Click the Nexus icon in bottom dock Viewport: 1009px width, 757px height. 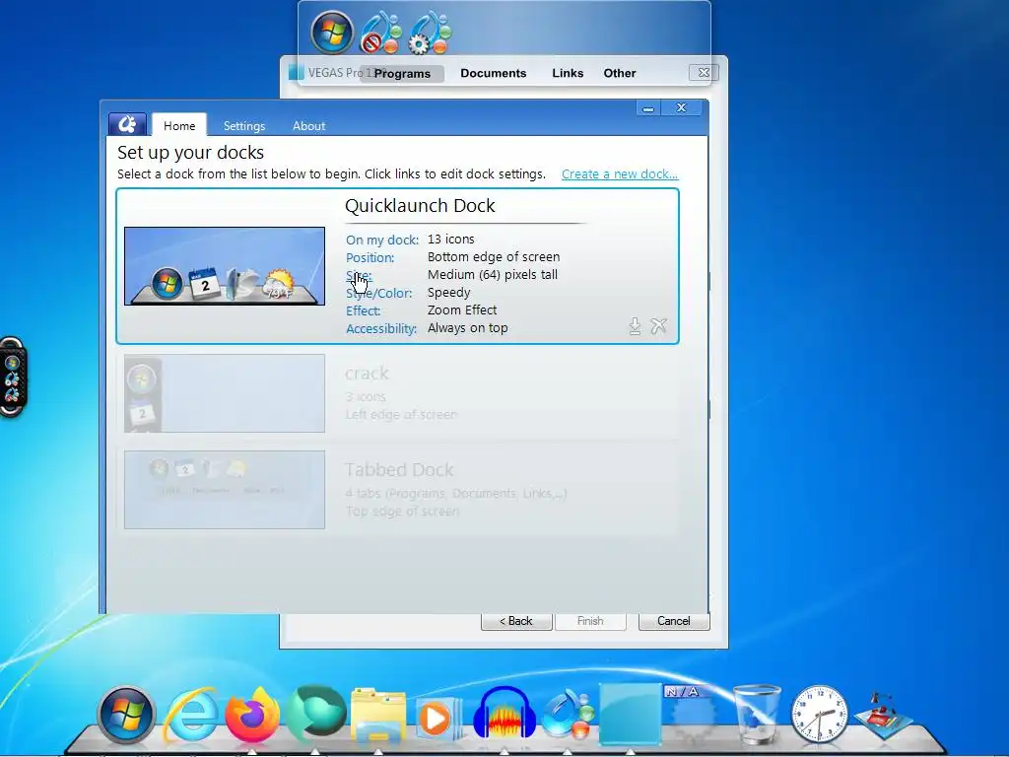pyautogui.click(x=567, y=714)
